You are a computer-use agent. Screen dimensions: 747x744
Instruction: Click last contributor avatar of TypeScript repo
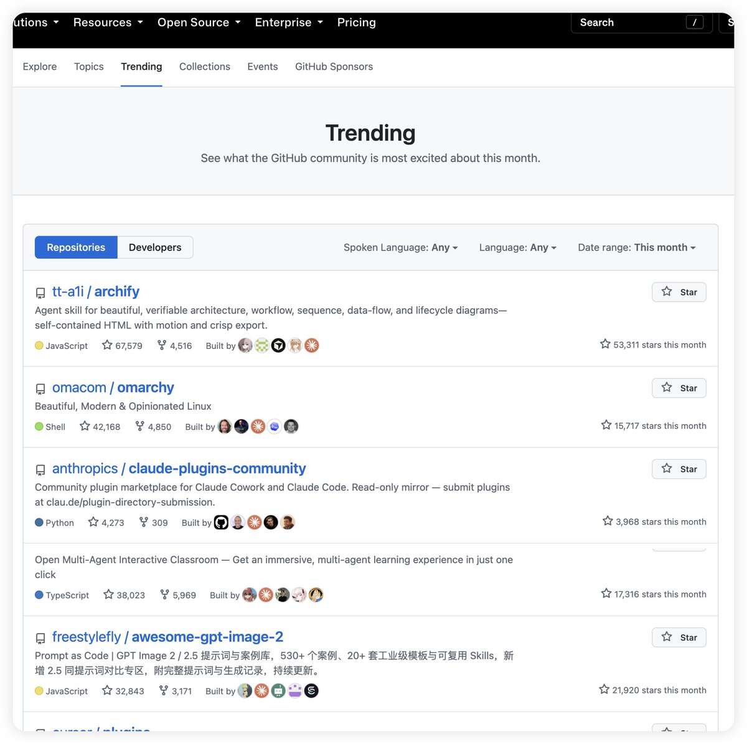click(316, 594)
